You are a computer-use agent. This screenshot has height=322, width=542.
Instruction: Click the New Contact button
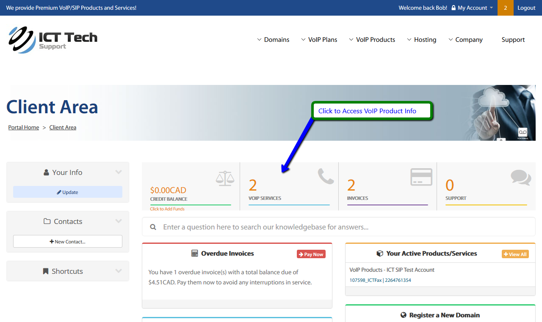coord(68,242)
